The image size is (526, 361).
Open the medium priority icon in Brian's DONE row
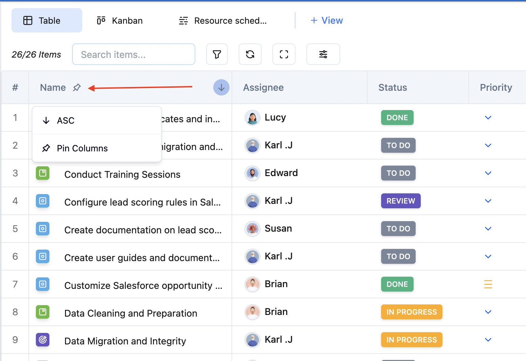pyautogui.click(x=488, y=284)
